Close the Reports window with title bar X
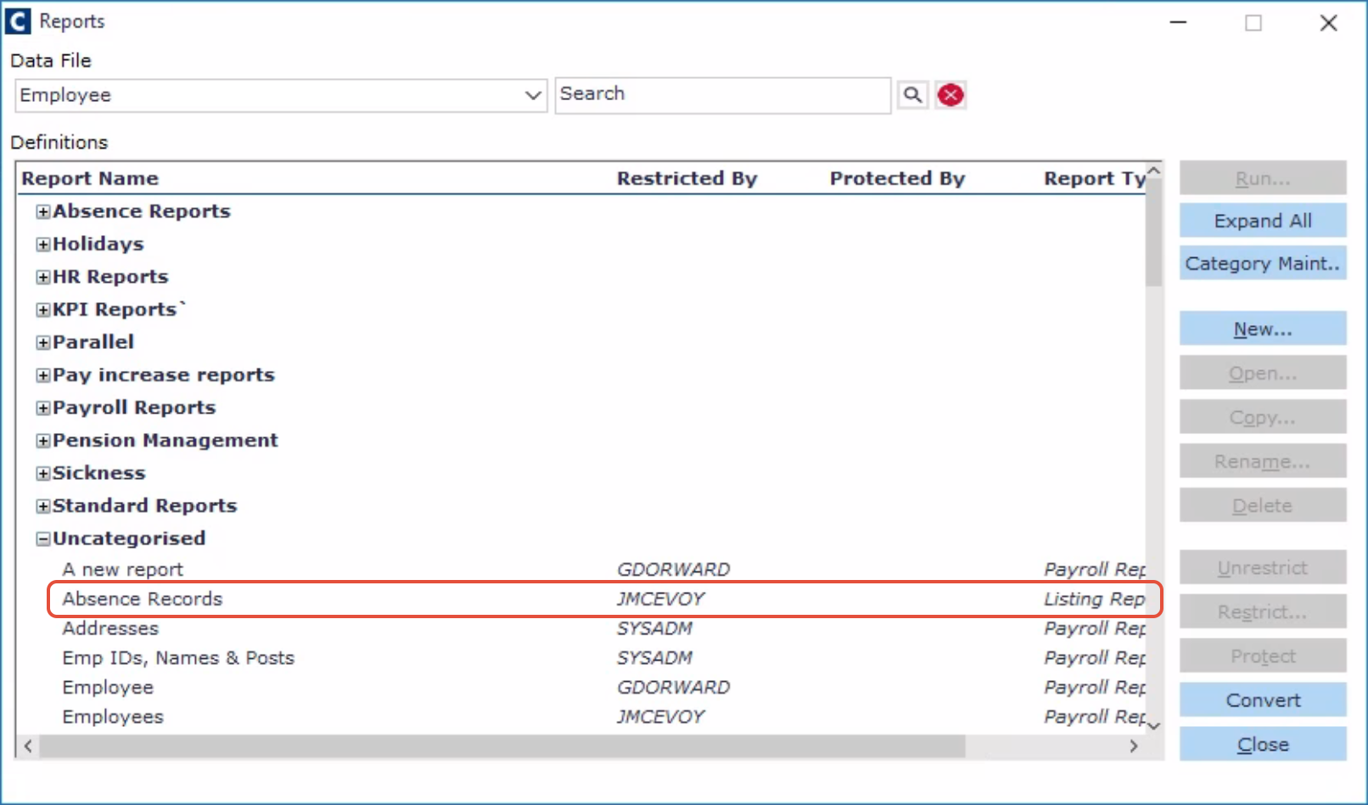 (x=1328, y=22)
